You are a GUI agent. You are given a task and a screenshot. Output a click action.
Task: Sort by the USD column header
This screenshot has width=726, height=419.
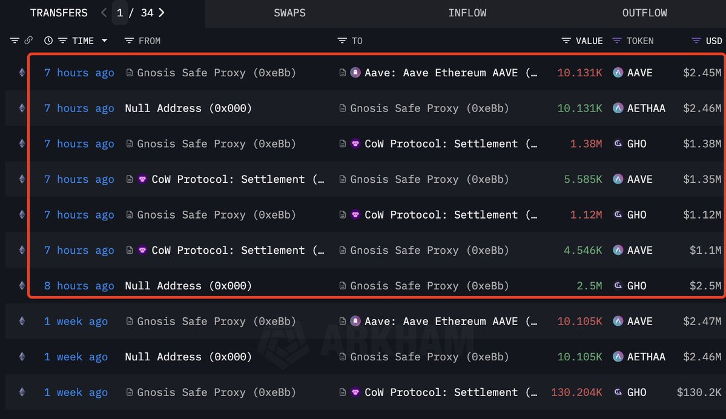pos(713,41)
